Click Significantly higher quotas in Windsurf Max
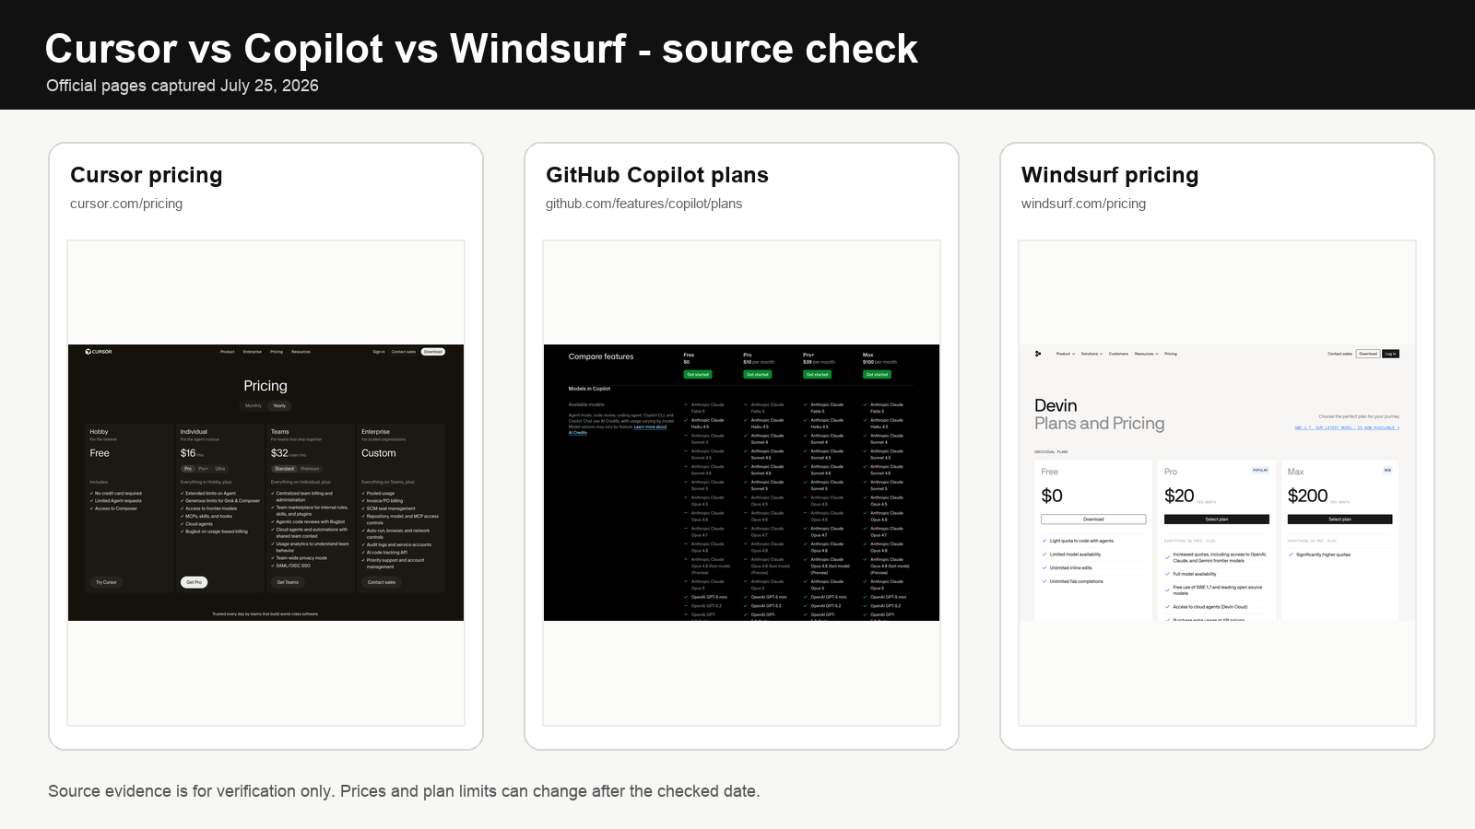This screenshot has width=1475, height=829. 1323,555
